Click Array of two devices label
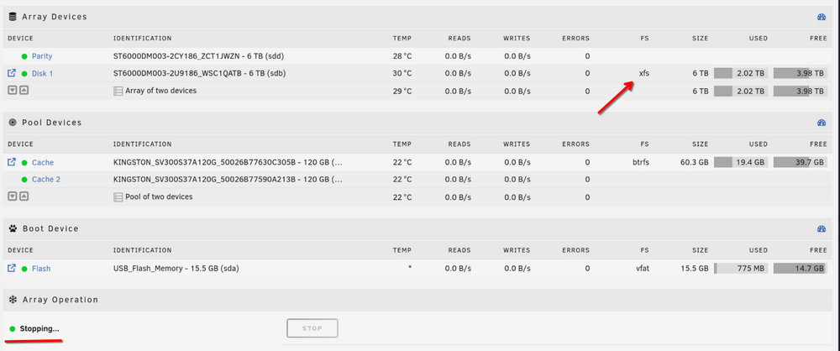The width and height of the screenshot is (840, 351). pyautogui.click(x=160, y=91)
